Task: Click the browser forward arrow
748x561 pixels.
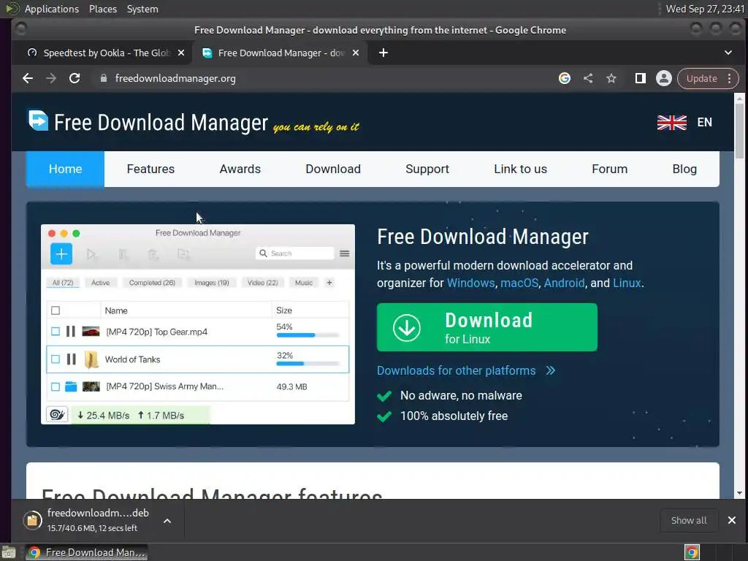Action: 51,78
